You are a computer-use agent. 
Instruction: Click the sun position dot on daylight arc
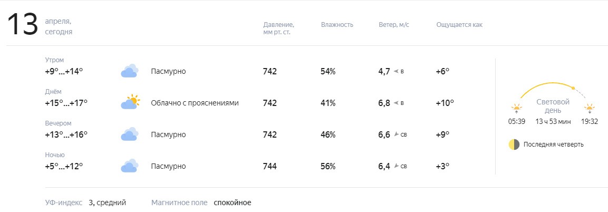tap(573, 89)
